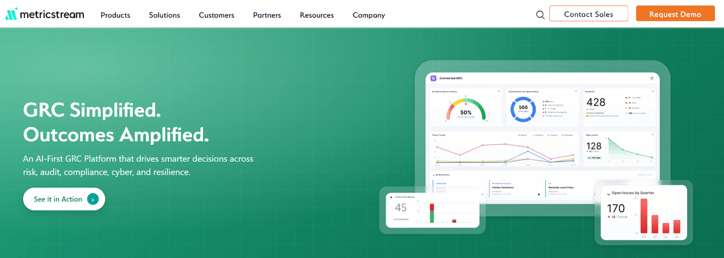Open the Open Issues card options dots

652,135
